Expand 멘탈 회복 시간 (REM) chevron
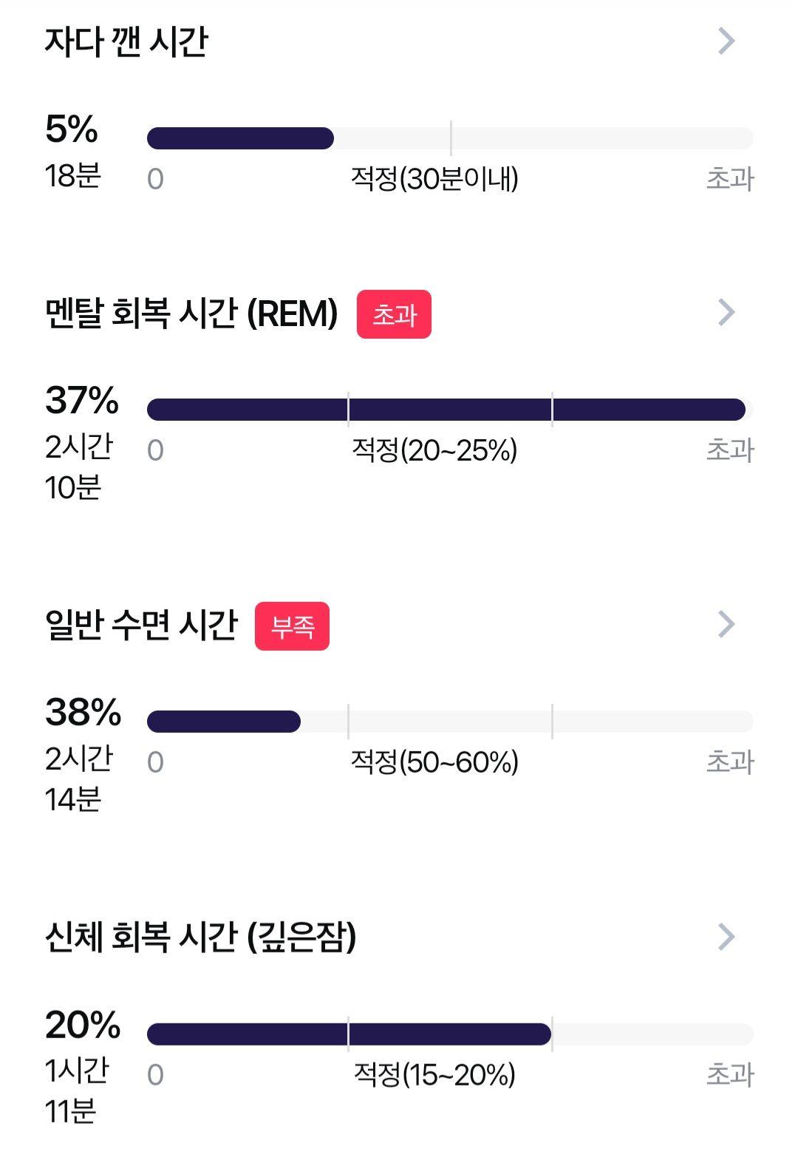Image resolution: width=798 pixels, height=1152 pixels. click(x=726, y=313)
